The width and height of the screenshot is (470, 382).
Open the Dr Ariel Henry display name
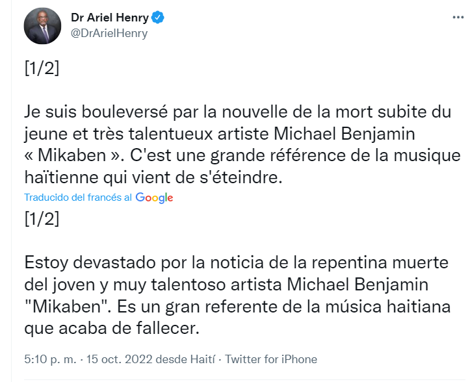tap(110, 18)
